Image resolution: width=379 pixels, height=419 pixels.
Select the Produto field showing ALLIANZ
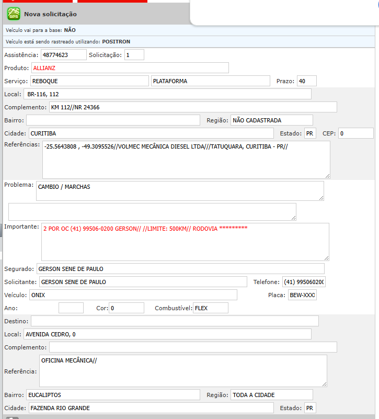(130, 68)
